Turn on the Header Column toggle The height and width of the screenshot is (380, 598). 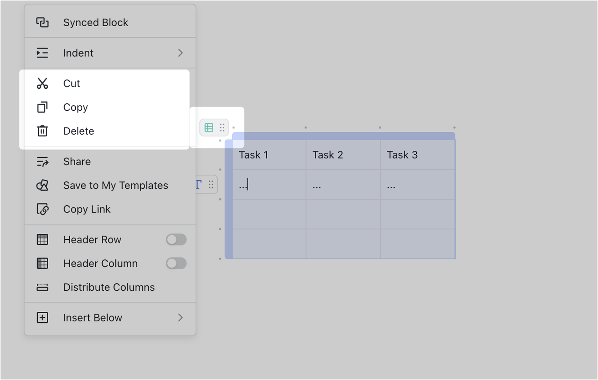click(176, 264)
